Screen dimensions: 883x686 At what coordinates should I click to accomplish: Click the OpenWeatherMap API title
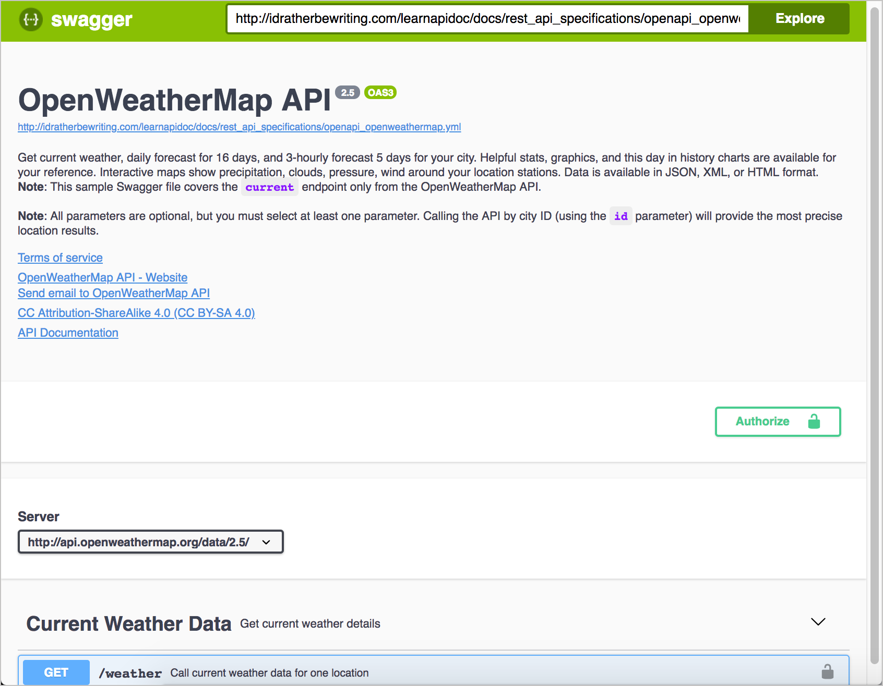174,100
